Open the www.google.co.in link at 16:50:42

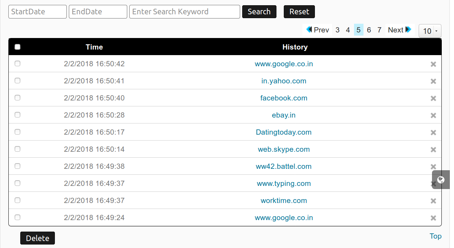pos(284,64)
